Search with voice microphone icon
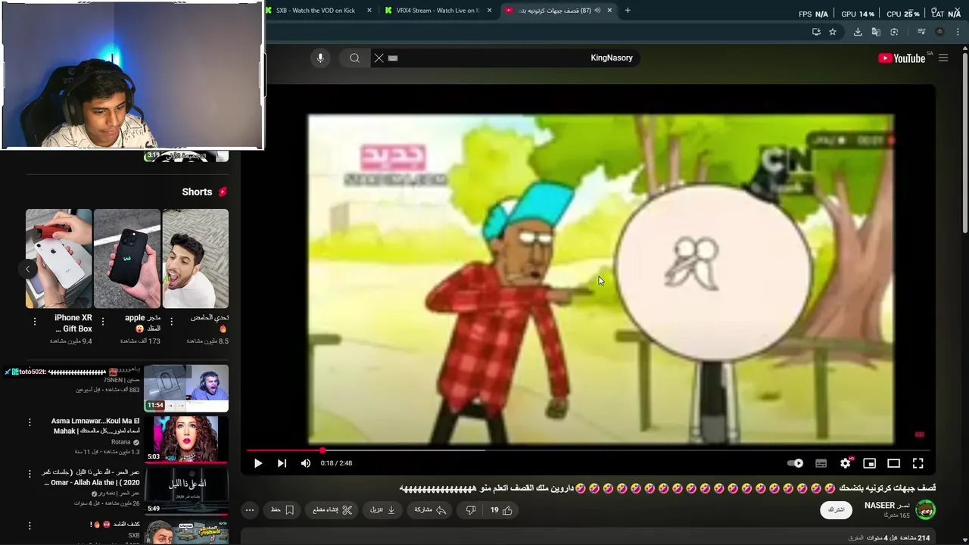Screen dimensions: 969x545 [320, 58]
